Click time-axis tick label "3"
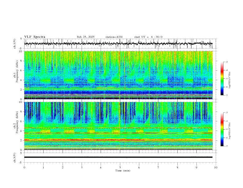The image size is (243, 188). 82,167
